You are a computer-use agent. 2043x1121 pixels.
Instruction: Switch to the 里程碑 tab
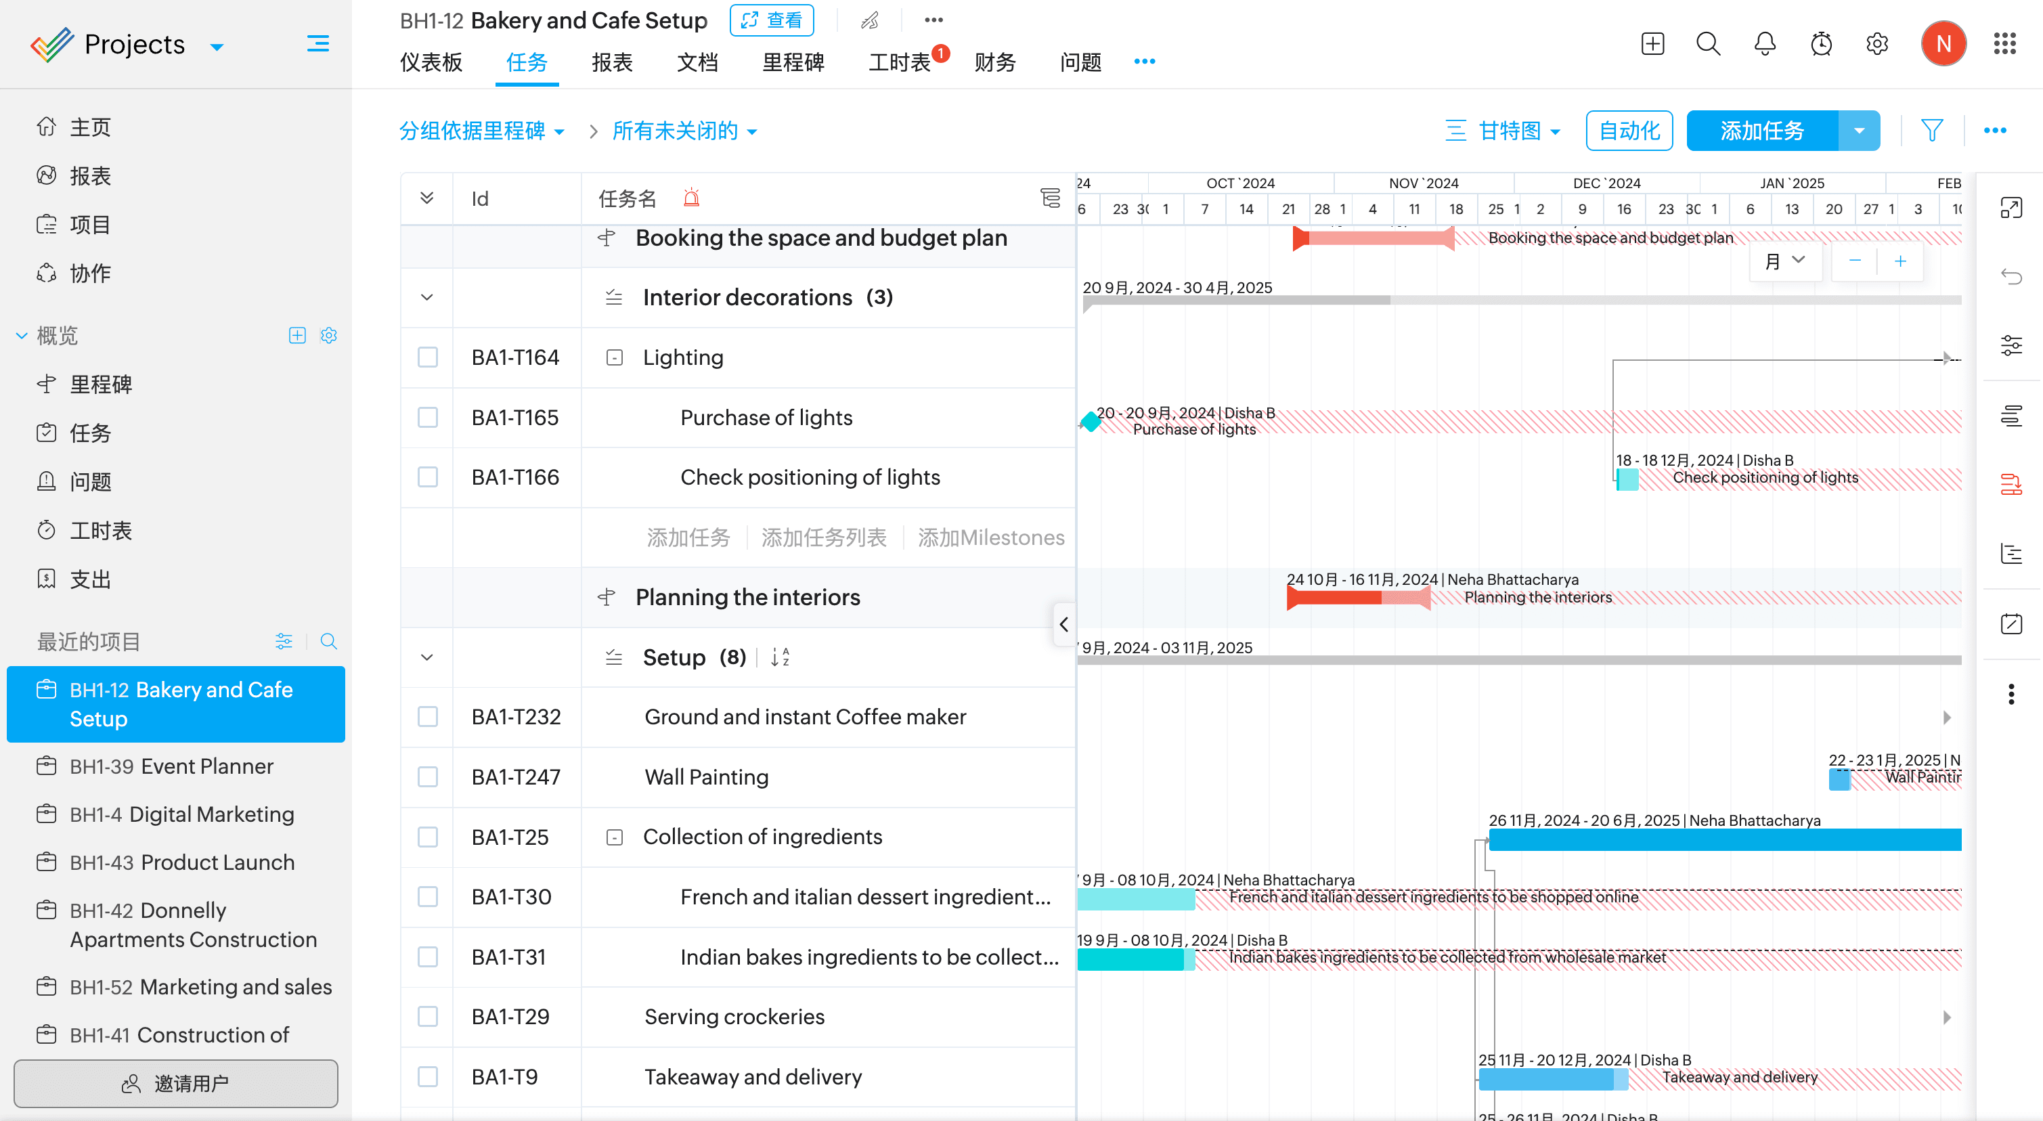point(792,62)
